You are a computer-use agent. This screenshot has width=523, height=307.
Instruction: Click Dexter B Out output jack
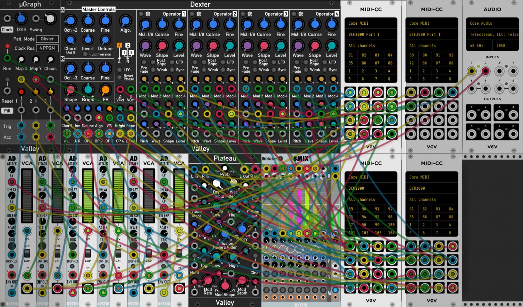point(131,133)
